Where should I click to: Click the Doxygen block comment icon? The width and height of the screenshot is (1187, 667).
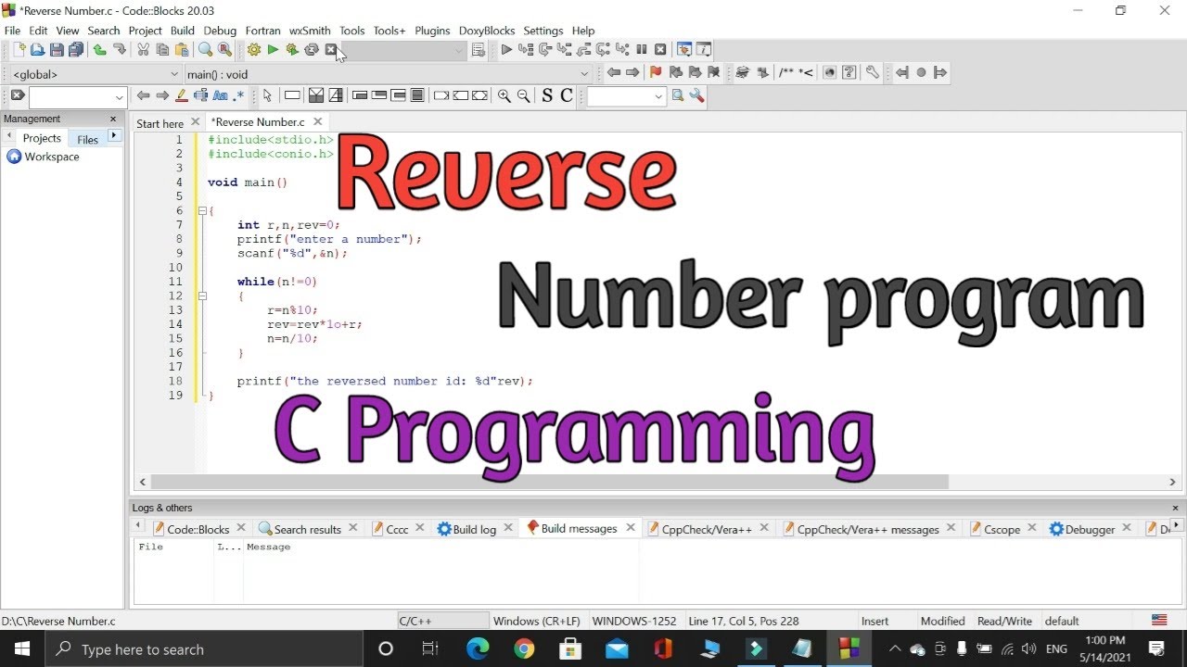pyautogui.click(x=786, y=72)
